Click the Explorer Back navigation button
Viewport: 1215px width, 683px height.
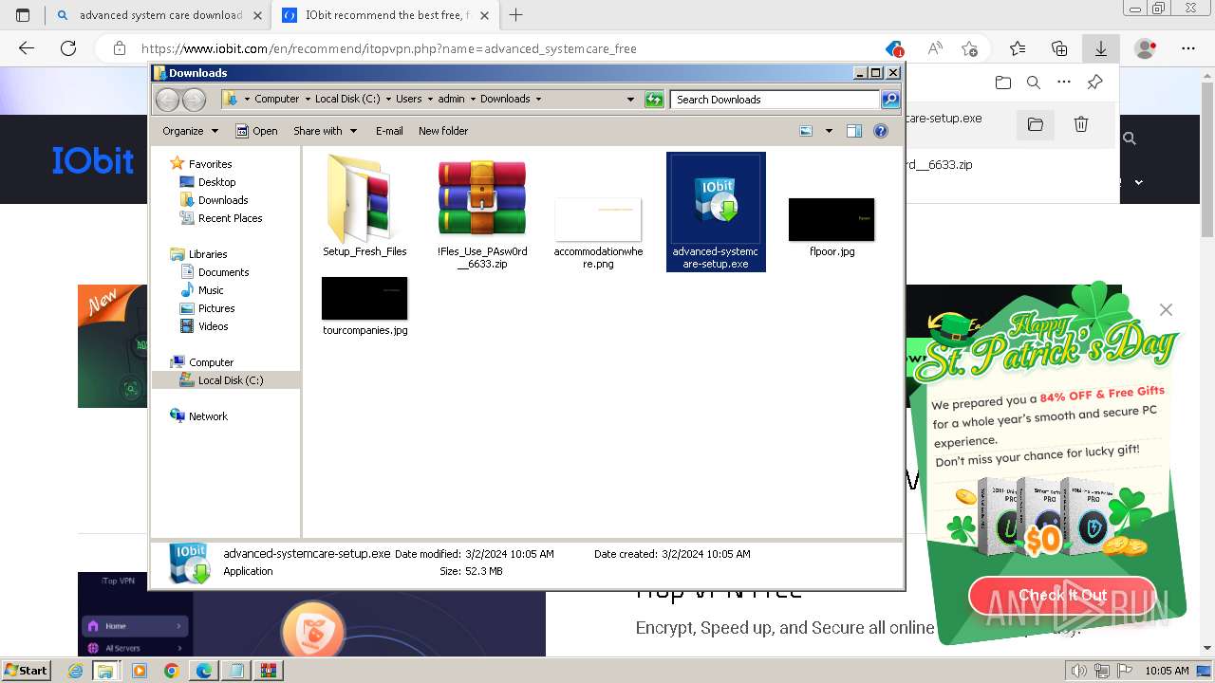coord(167,99)
